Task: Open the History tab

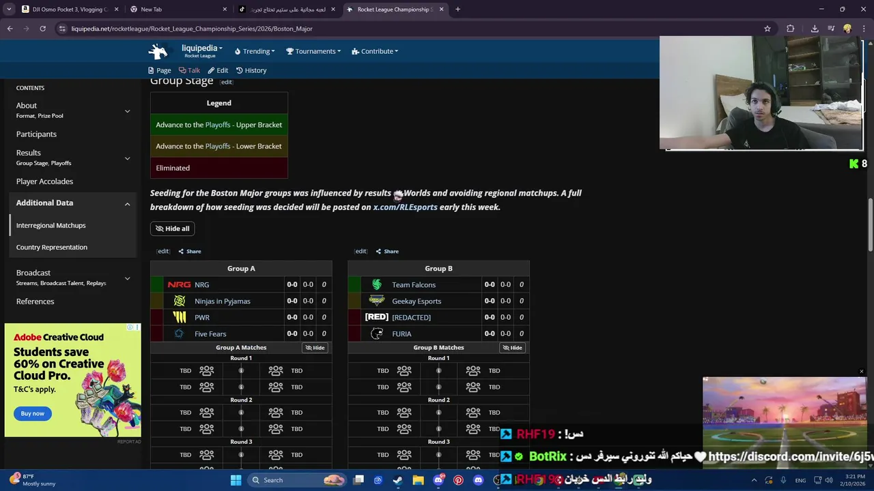Action: (251, 70)
